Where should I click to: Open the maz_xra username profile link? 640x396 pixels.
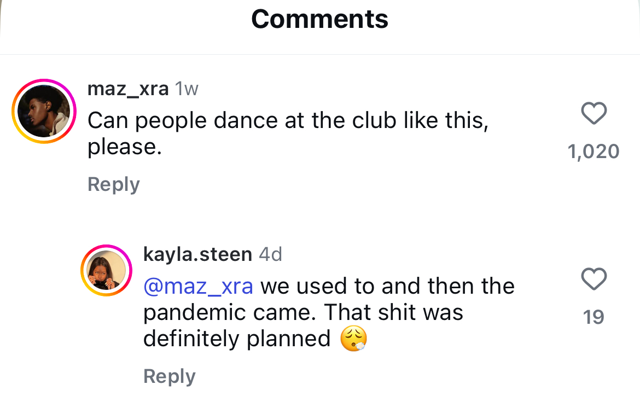(128, 89)
